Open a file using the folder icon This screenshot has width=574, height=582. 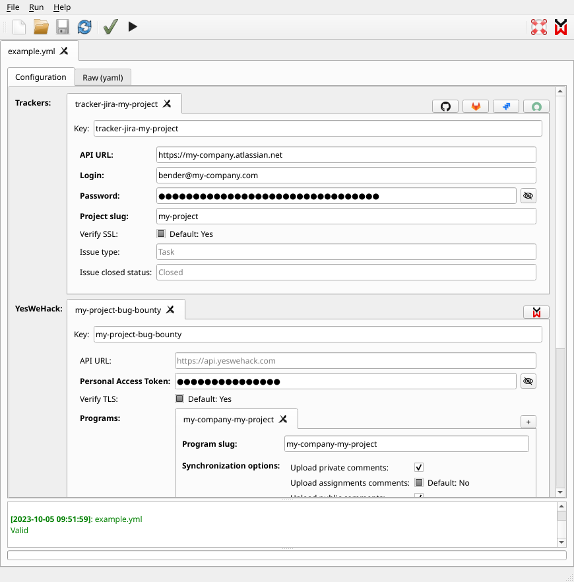[x=40, y=26]
